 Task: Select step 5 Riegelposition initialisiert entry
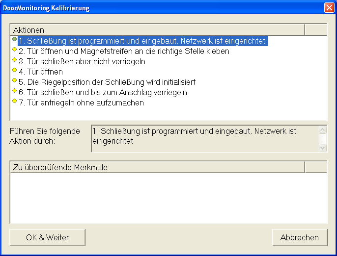click(x=107, y=82)
